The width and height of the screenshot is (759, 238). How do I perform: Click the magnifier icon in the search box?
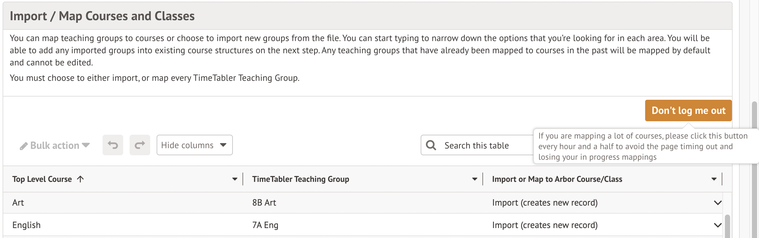pyautogui.click(x=431, y=145)
